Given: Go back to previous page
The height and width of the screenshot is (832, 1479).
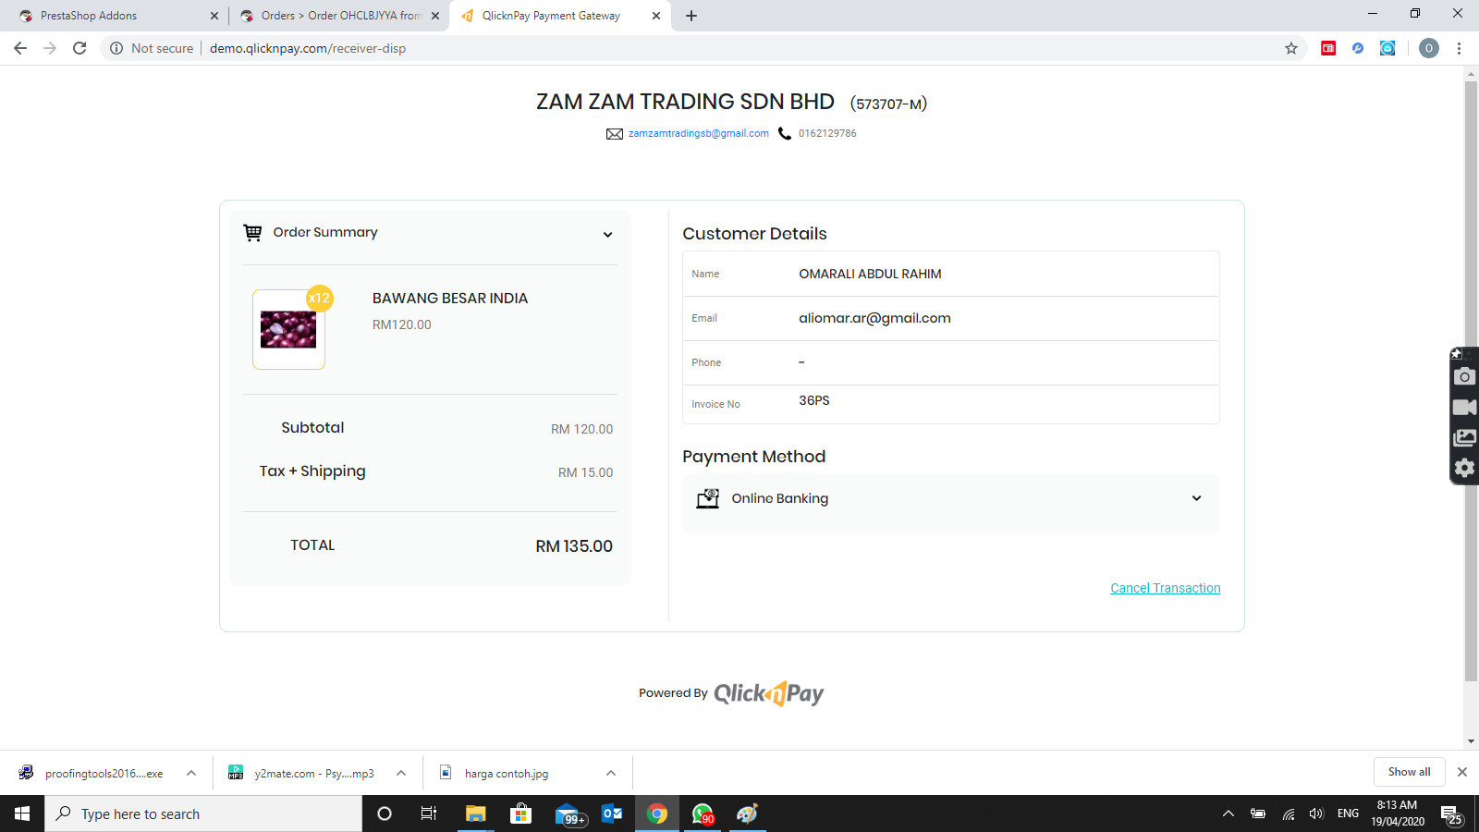Looking at the screenshot, I should point(20,48).
